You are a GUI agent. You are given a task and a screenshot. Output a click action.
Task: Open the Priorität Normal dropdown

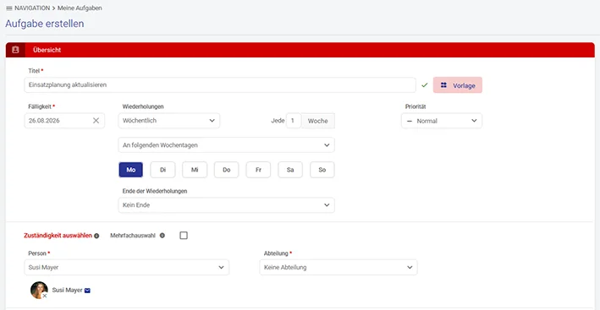[442, 121]
